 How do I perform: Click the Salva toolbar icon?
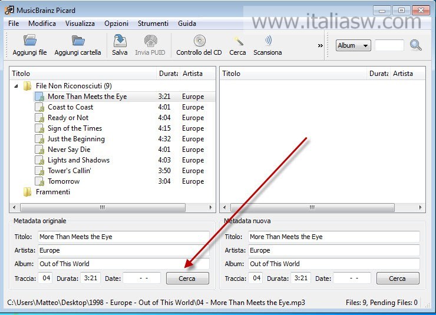pos(120,41)
